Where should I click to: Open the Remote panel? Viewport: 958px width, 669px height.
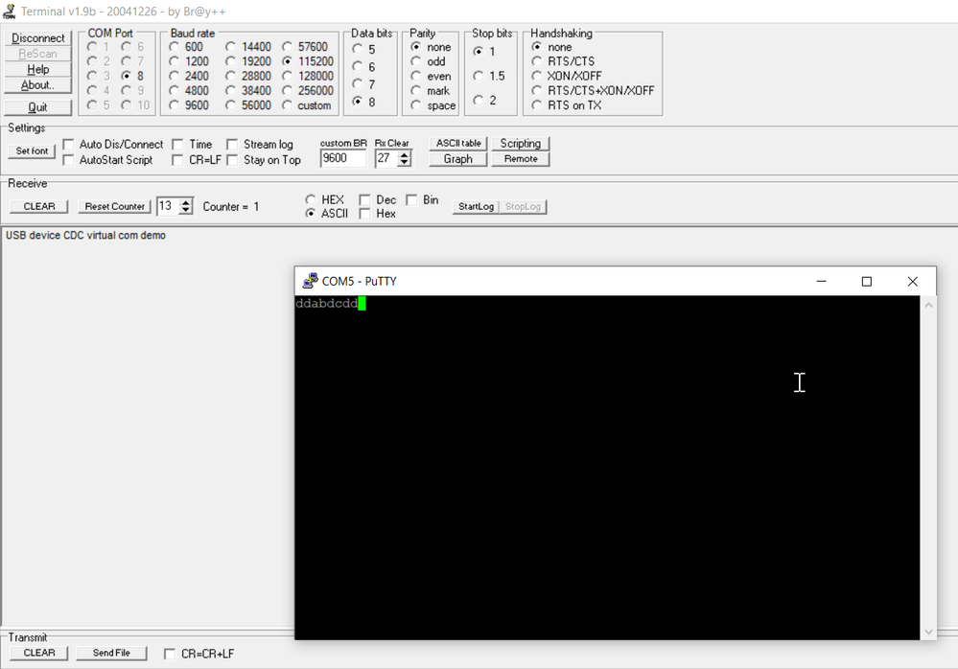pos(520,159)
